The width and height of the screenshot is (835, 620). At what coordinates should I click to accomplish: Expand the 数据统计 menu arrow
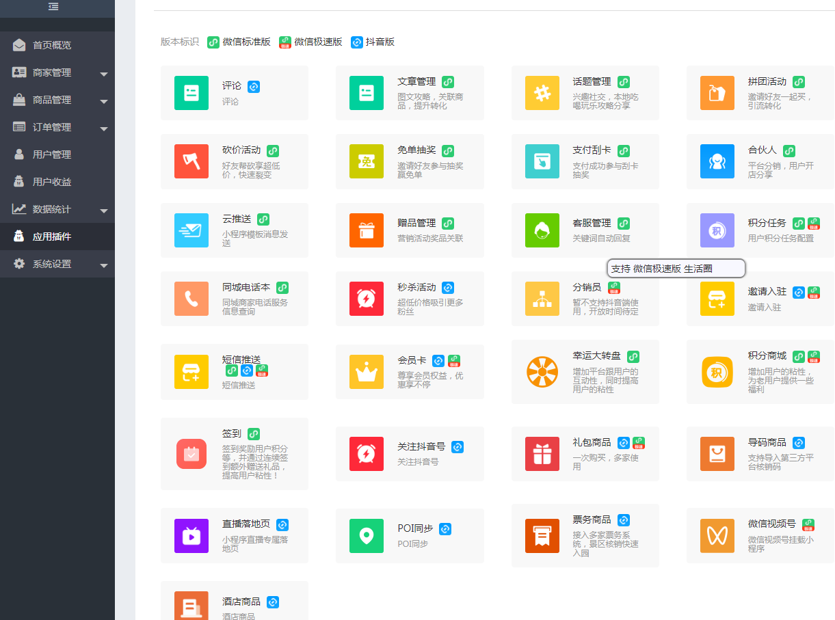[104, 211]
